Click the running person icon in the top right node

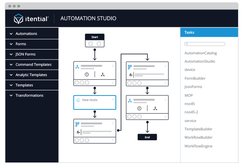coord(131,75)
